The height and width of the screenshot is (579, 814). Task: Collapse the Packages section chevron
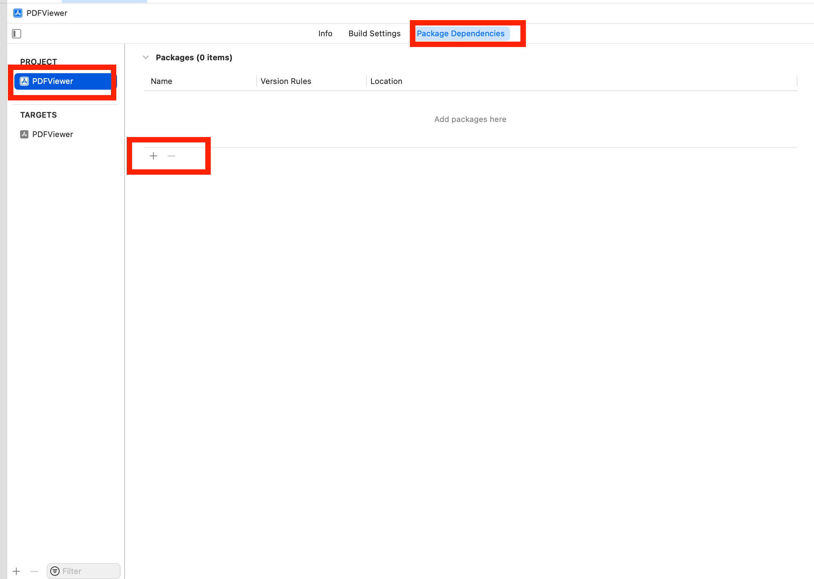146,57
